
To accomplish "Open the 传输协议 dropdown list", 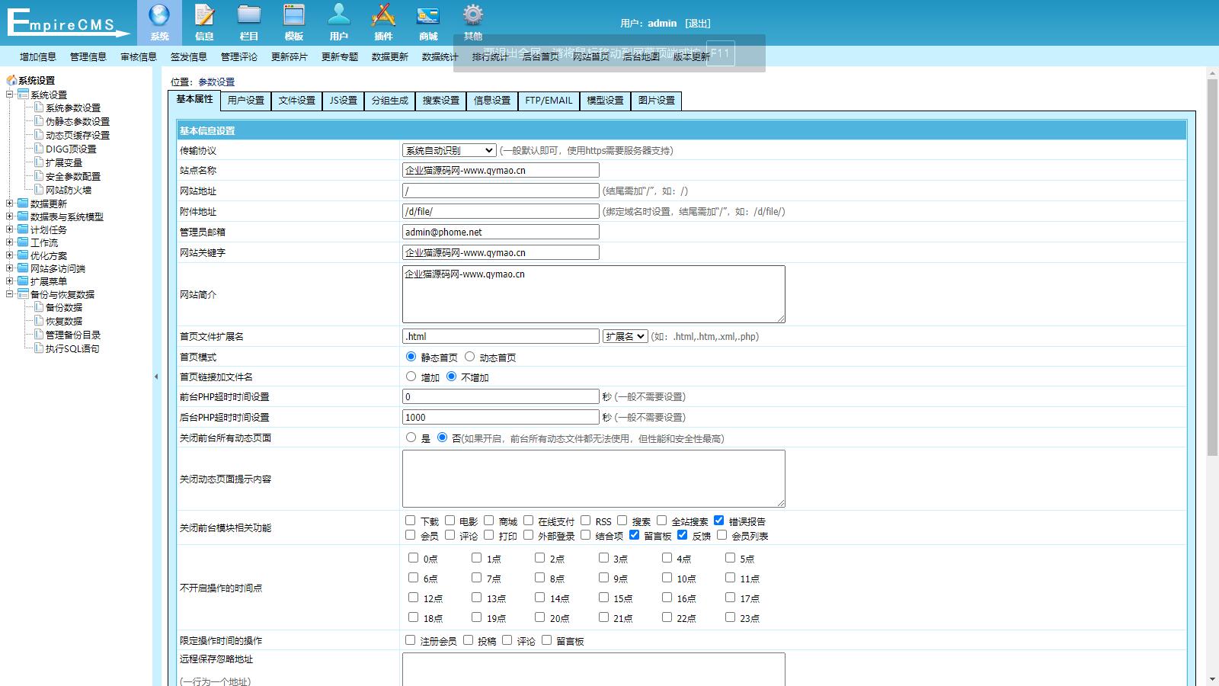I will pyautogui.click(x=450, y=151).
